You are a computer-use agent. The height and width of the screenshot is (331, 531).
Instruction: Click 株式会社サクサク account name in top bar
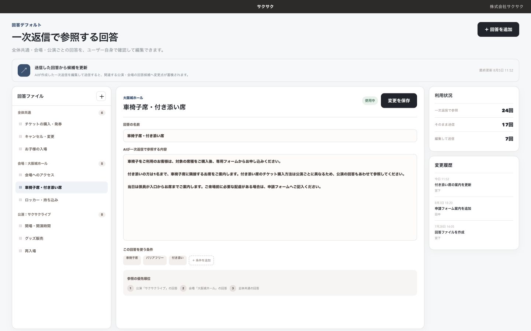click(x=507, y=7)
